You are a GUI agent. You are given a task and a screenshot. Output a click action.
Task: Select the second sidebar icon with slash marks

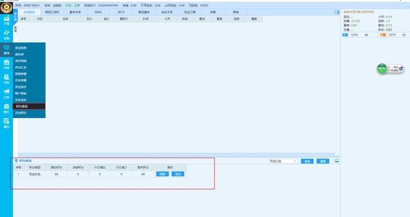6,35
